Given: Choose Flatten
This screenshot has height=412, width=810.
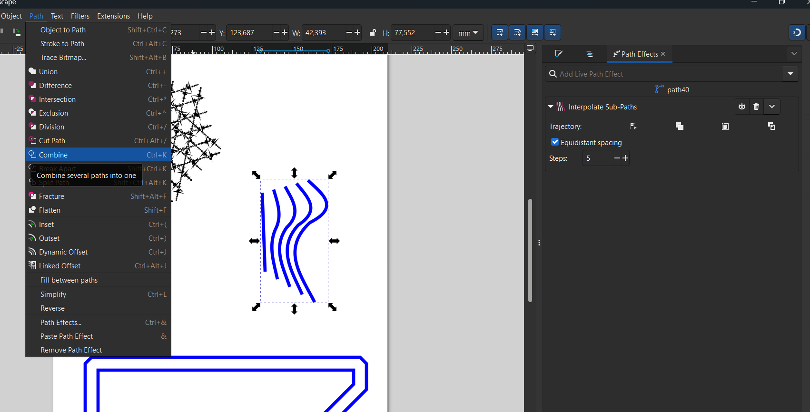Looking at the screenshot, I should [98, 210].
